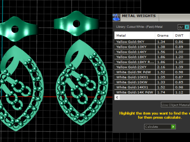Viewport: 190px width, 142px height.
Task: Click the horizontal scrollbar track of the table
Action: coord(154,97)
